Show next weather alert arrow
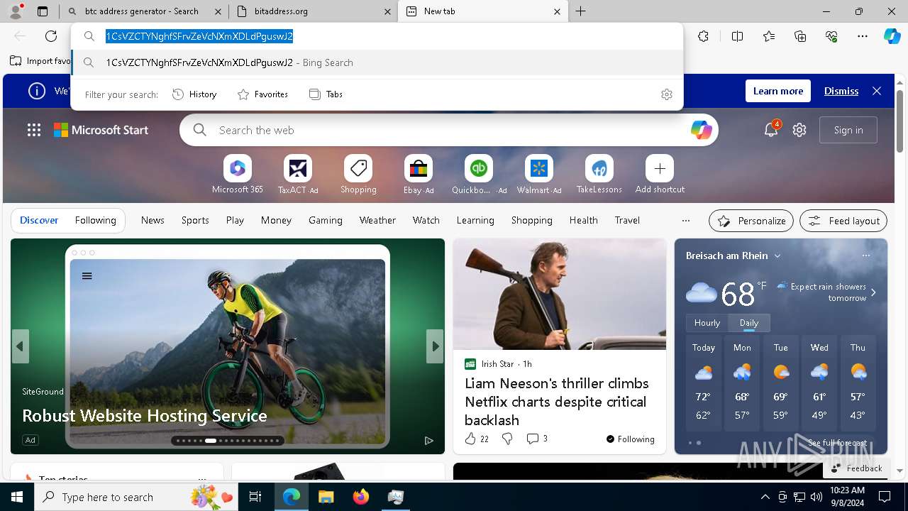The image size is (908, 511). coord(873,292)
